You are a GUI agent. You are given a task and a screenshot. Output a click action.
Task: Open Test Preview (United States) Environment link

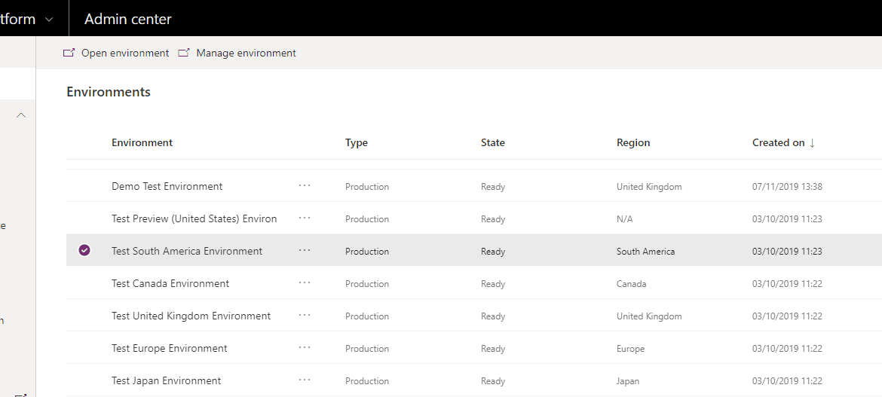(194, 218)
